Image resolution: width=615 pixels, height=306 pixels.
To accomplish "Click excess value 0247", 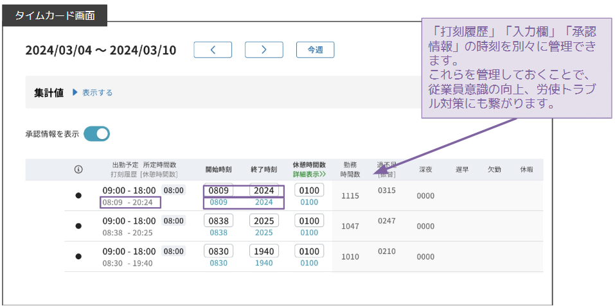I will pyautogui.click(x=387, y=221).
